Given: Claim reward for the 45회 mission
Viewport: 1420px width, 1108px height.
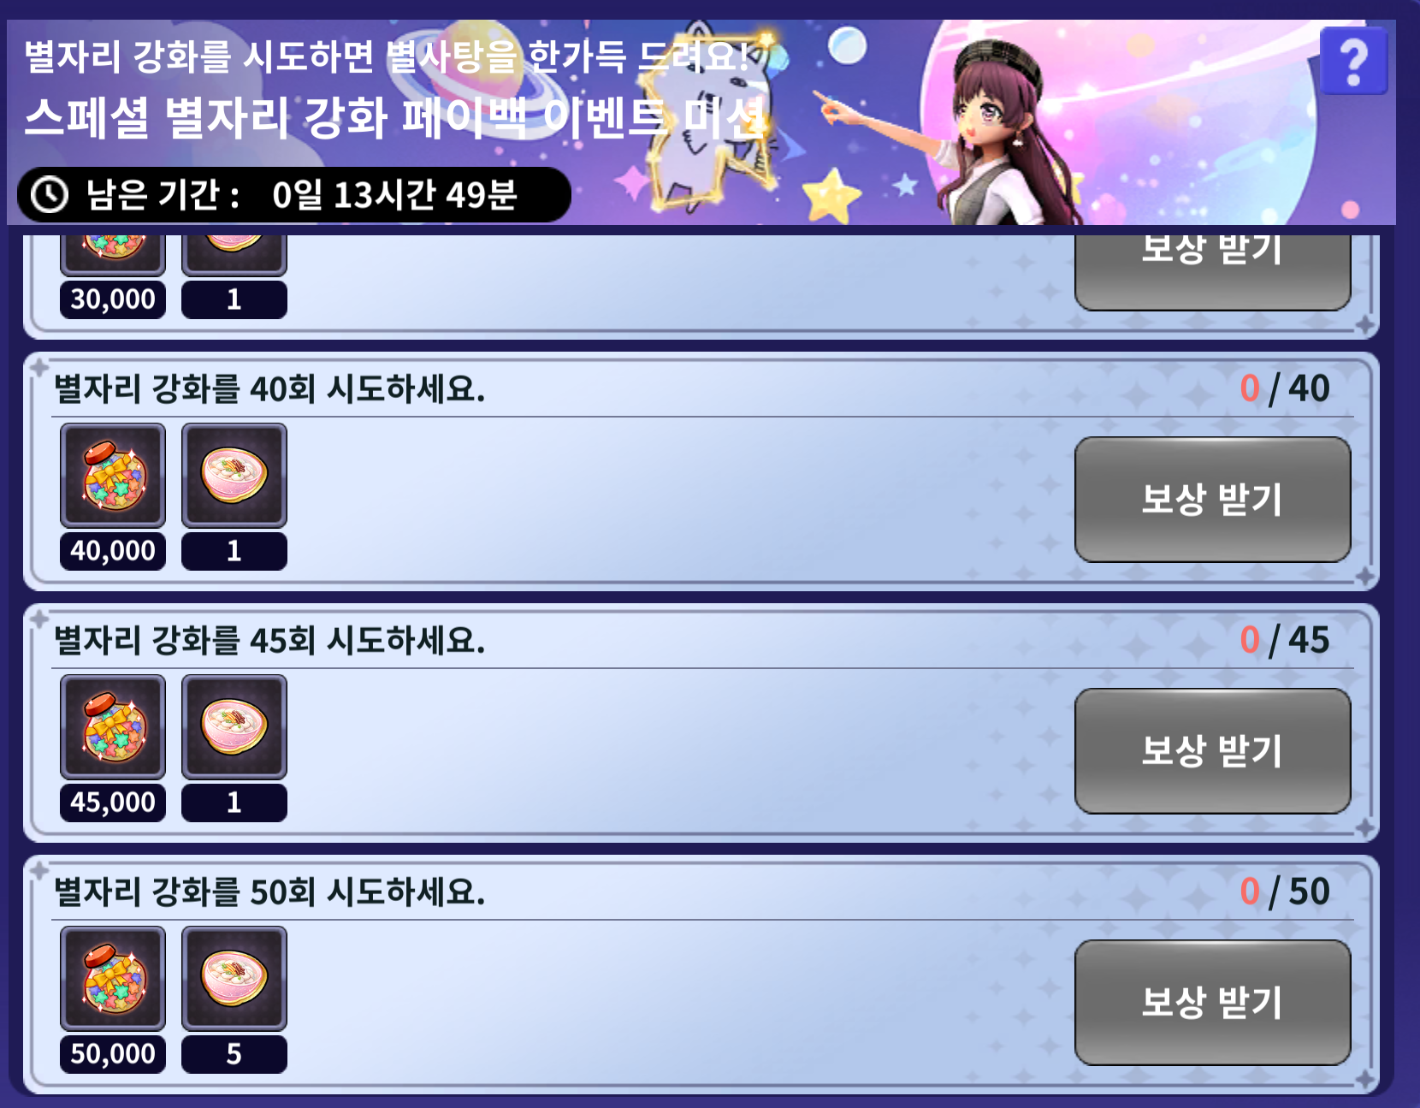Looking at the screenshot, I should click(1212, 750).
